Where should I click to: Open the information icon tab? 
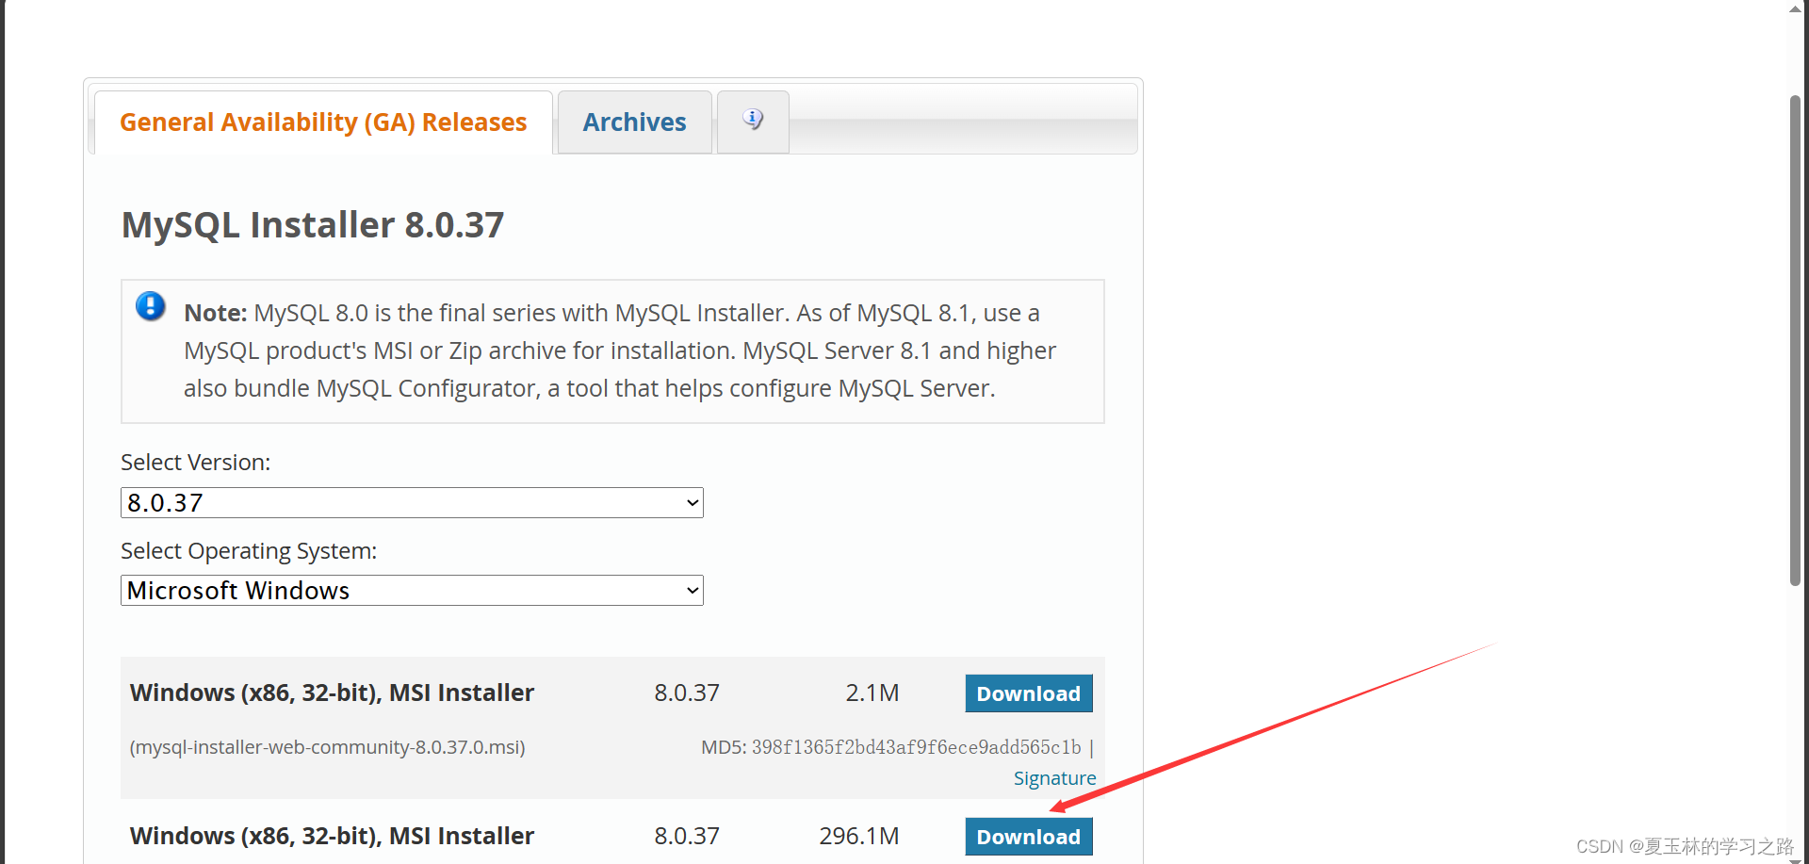click(x=753, y=121)
